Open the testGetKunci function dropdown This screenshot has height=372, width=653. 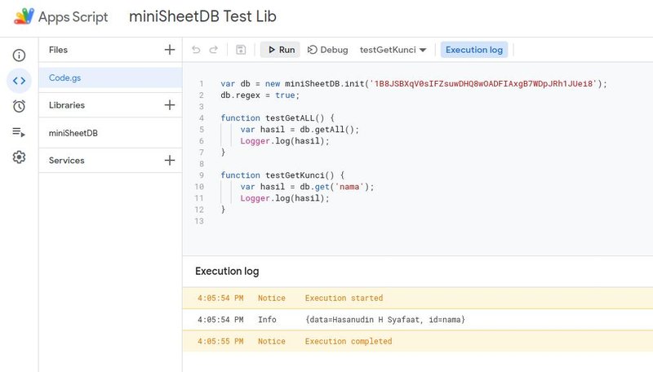point(393,50)
